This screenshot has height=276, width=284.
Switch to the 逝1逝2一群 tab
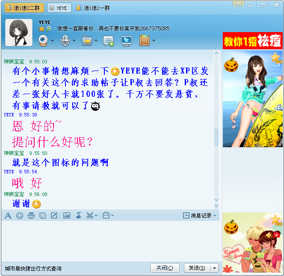(x=93, y=8)
